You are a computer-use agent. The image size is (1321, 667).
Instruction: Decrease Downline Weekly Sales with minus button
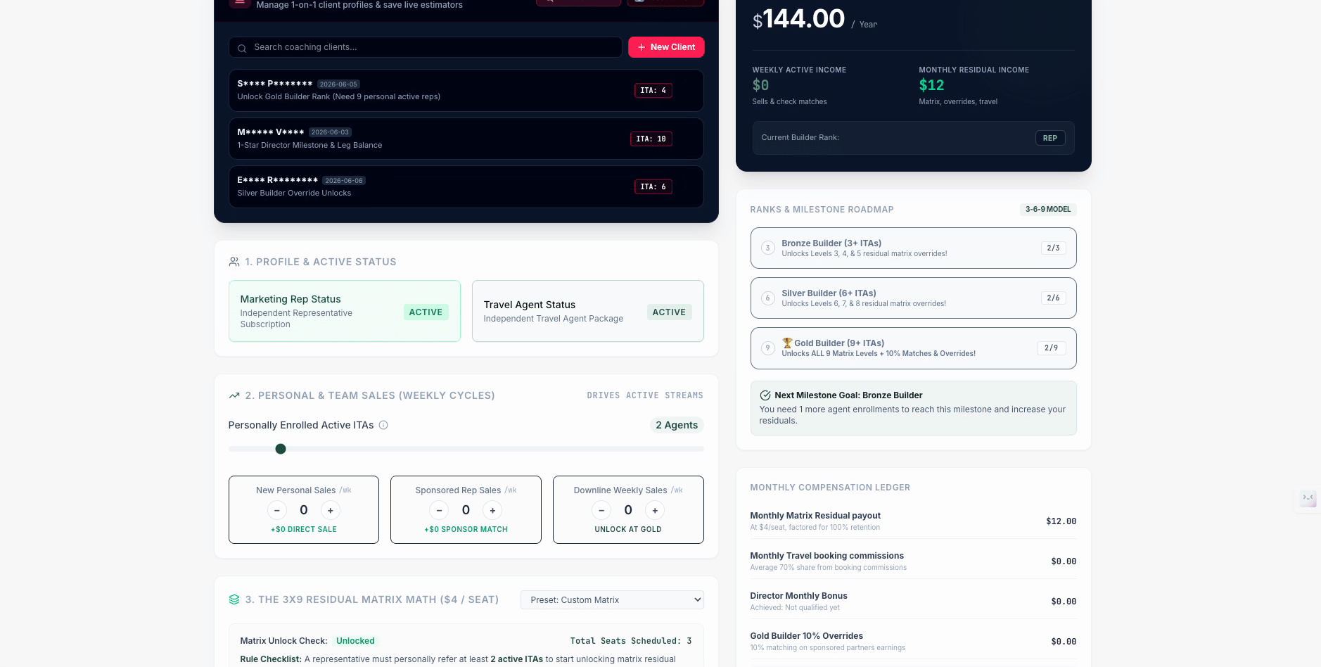601,510
